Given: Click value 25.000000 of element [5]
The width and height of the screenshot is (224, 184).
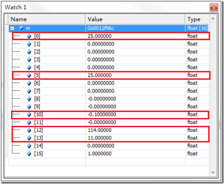Looking at the screenshot, I should pyautogui.click(x=99, y=75).
